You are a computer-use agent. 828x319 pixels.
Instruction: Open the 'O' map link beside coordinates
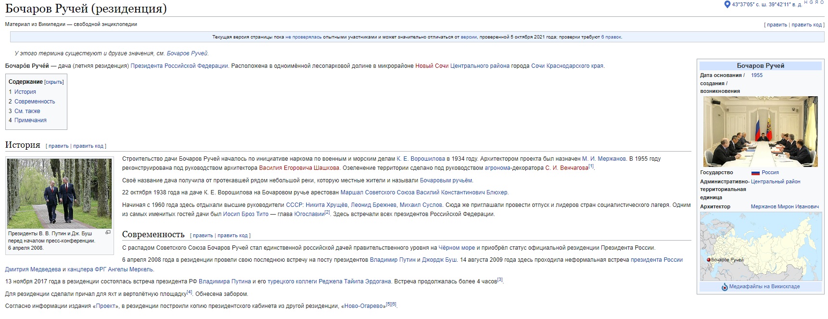822,3
